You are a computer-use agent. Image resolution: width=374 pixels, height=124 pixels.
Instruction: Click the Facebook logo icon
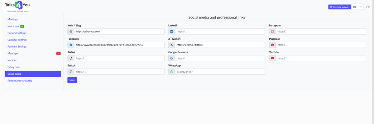[71, 45]
